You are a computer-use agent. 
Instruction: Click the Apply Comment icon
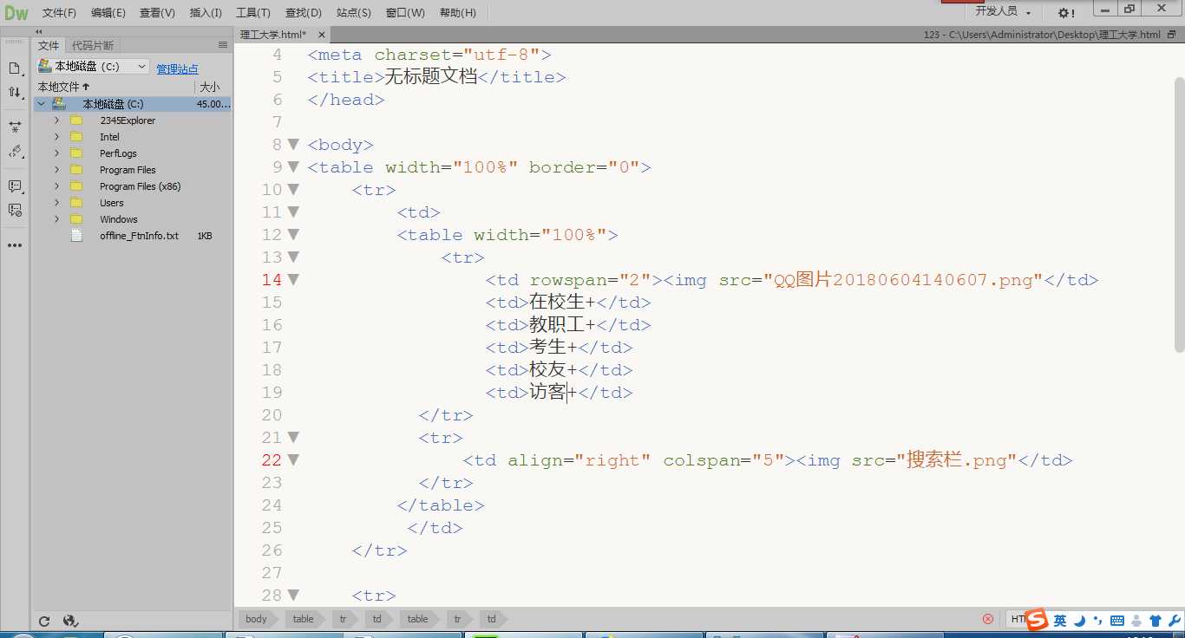point(15,186)
